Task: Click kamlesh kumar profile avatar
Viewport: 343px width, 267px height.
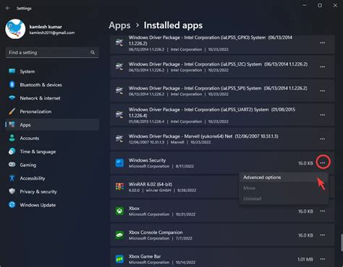Action: tap(15, 29)
